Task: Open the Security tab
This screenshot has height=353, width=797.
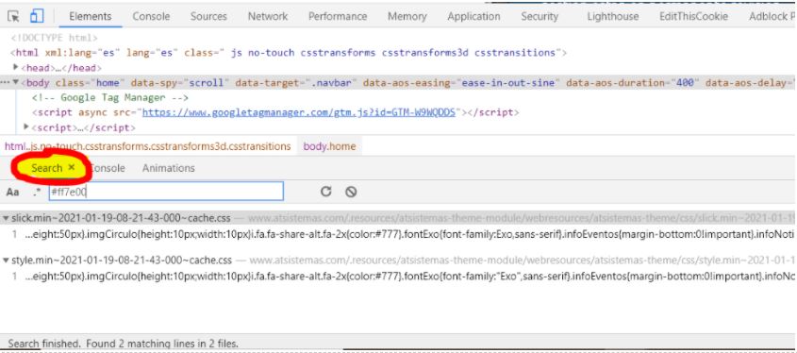Action: pos(540,16)
